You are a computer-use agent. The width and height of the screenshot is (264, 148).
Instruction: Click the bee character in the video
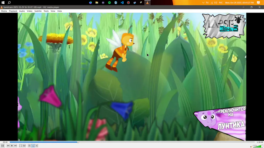tap(120, 49)
